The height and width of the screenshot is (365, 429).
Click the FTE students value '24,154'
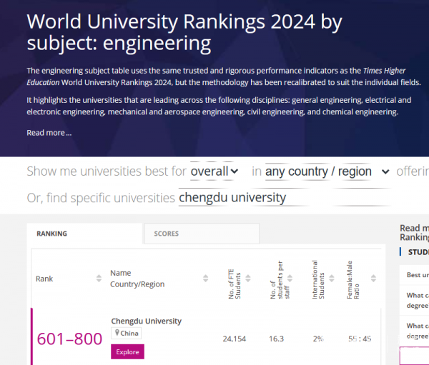[235, 339]
